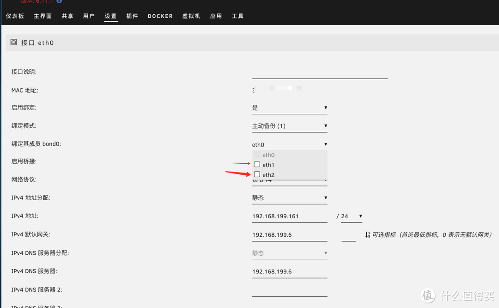Open the IPv4 DNS 服务器分配 dropdown
The image size is (499, 308).
(290, 253)
